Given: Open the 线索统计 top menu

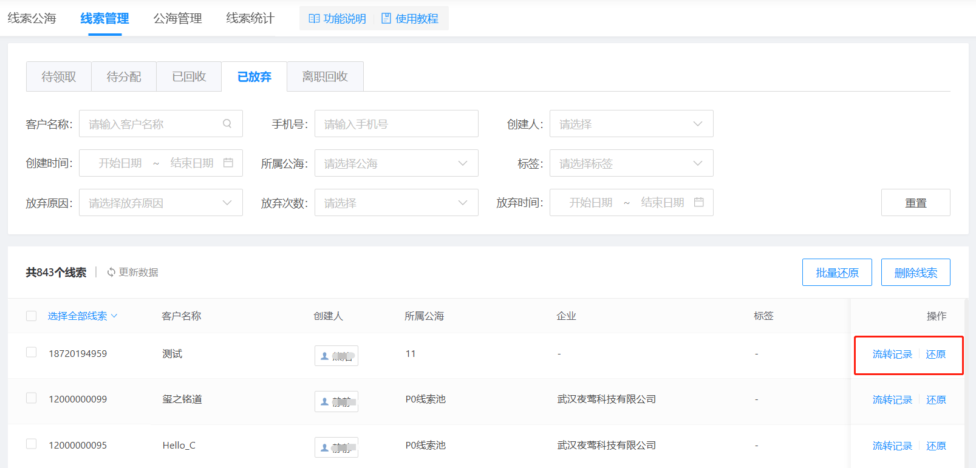Looking at the screenshot, I should 250,18.
